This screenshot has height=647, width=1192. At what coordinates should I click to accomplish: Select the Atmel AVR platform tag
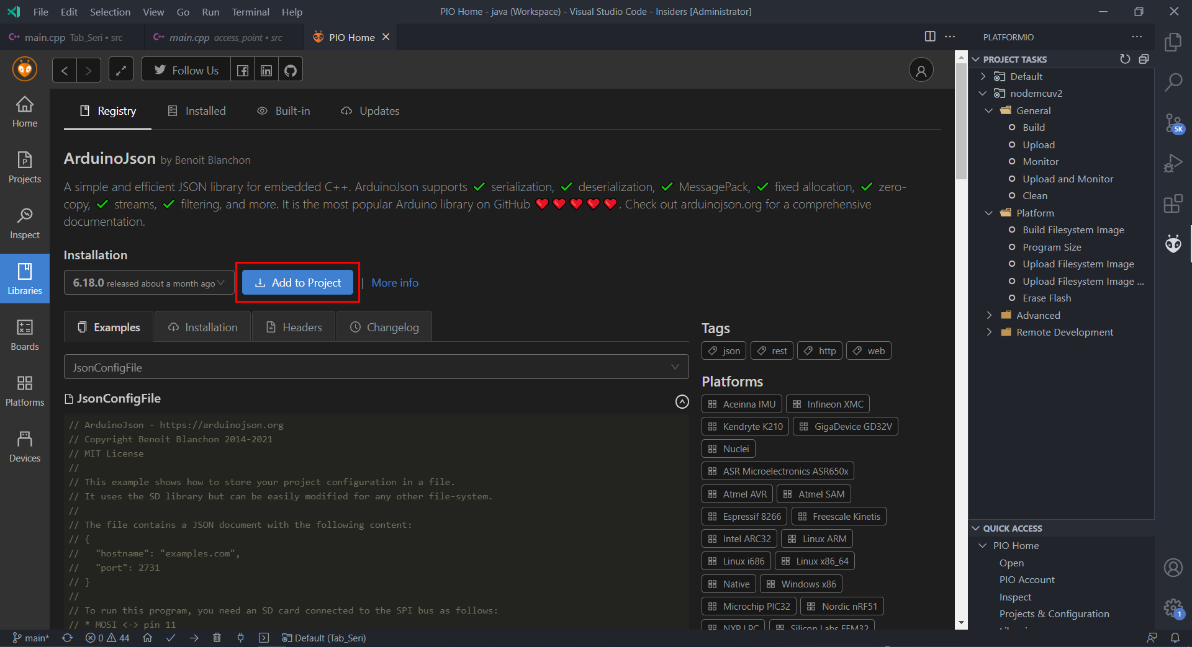(738, 494)
